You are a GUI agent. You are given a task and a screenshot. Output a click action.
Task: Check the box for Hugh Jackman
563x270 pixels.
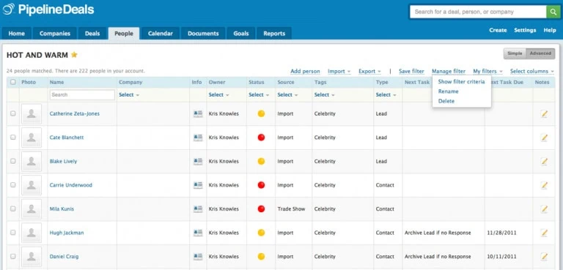[x=13, y=233]
